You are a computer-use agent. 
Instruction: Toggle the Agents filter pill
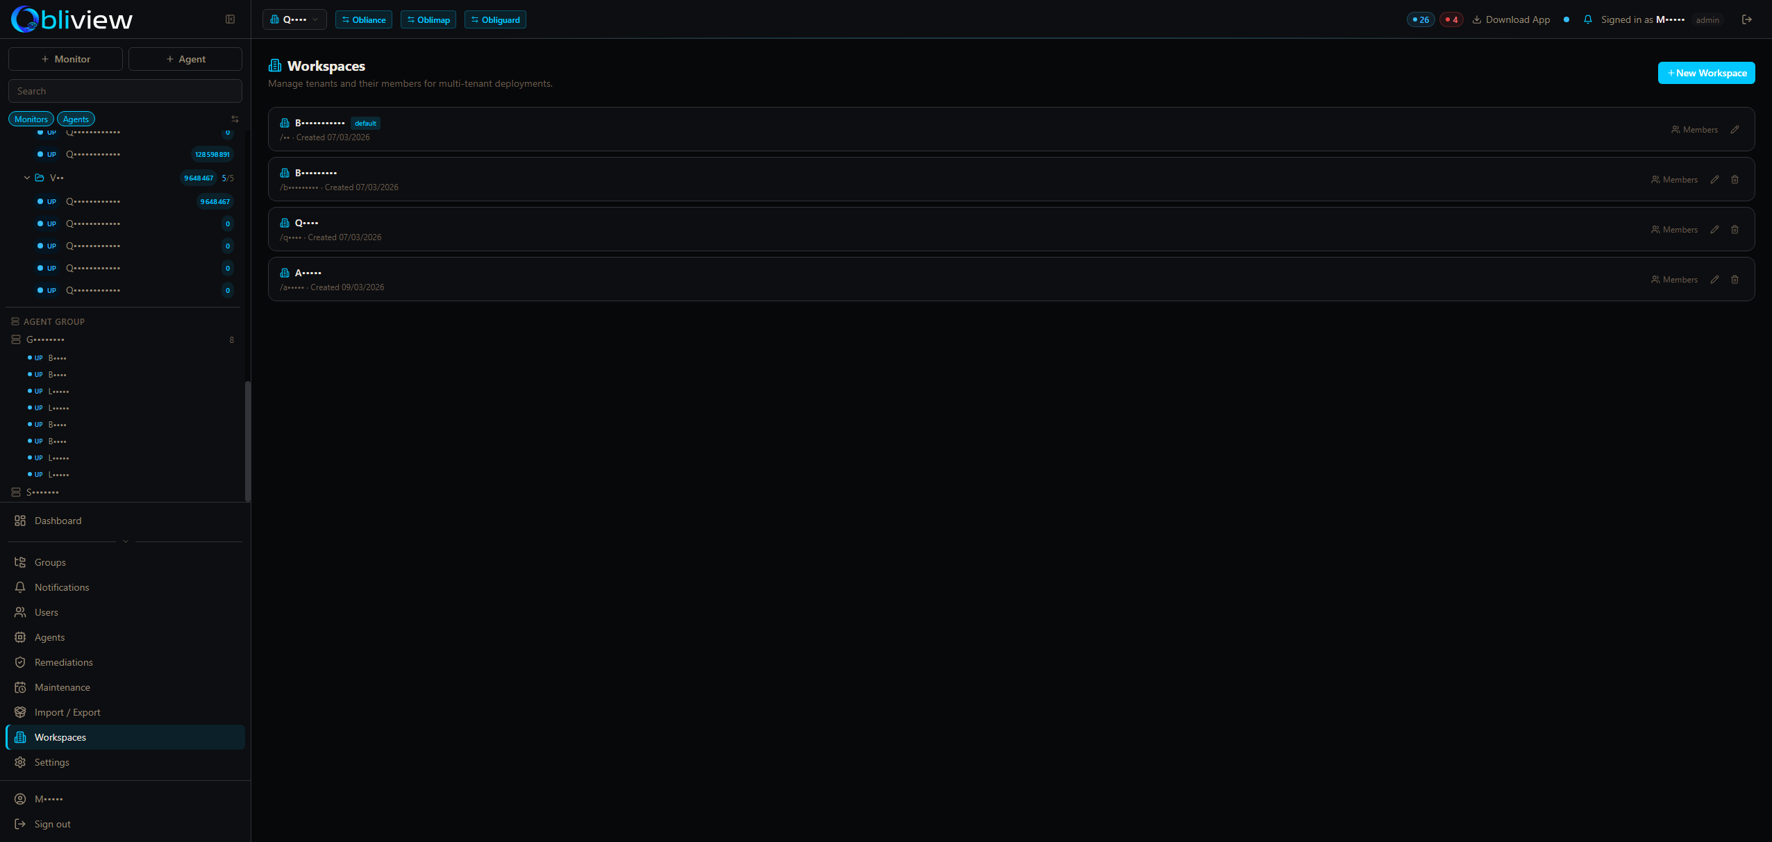click(76, 119)
